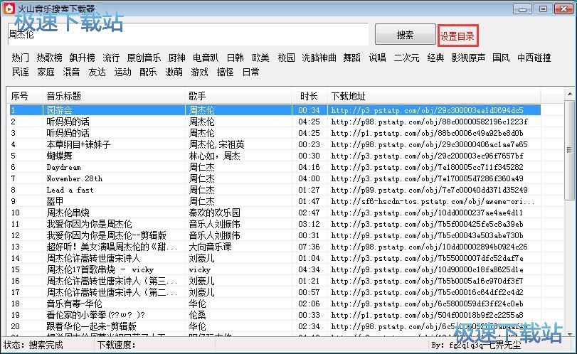The height and width of the screenshot is (354, 577).
Task: Pick the 厨神 category
Action: pos(176,58)
